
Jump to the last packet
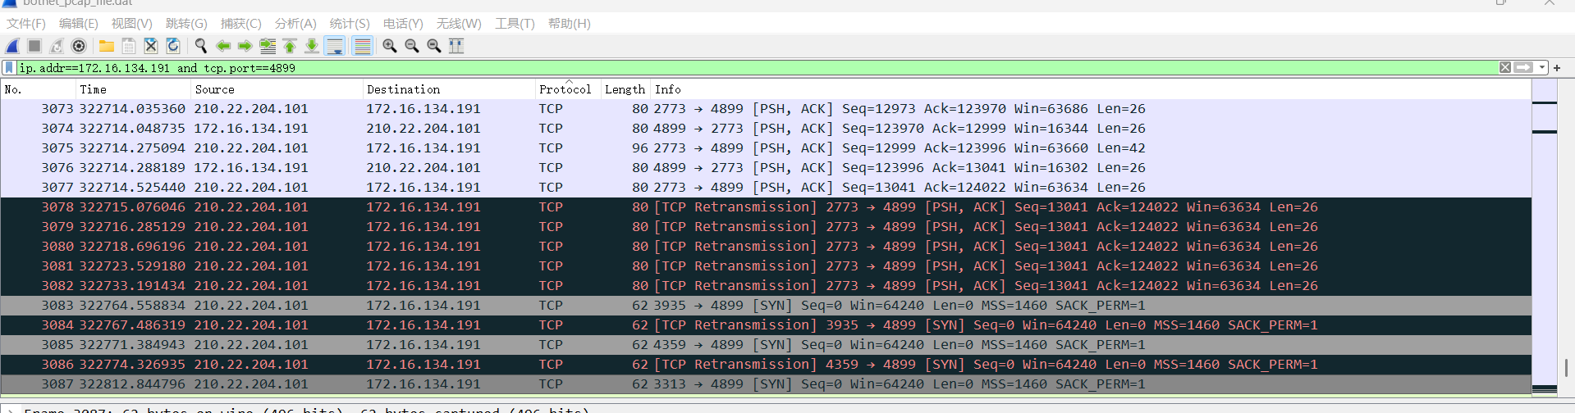[311, 46]
